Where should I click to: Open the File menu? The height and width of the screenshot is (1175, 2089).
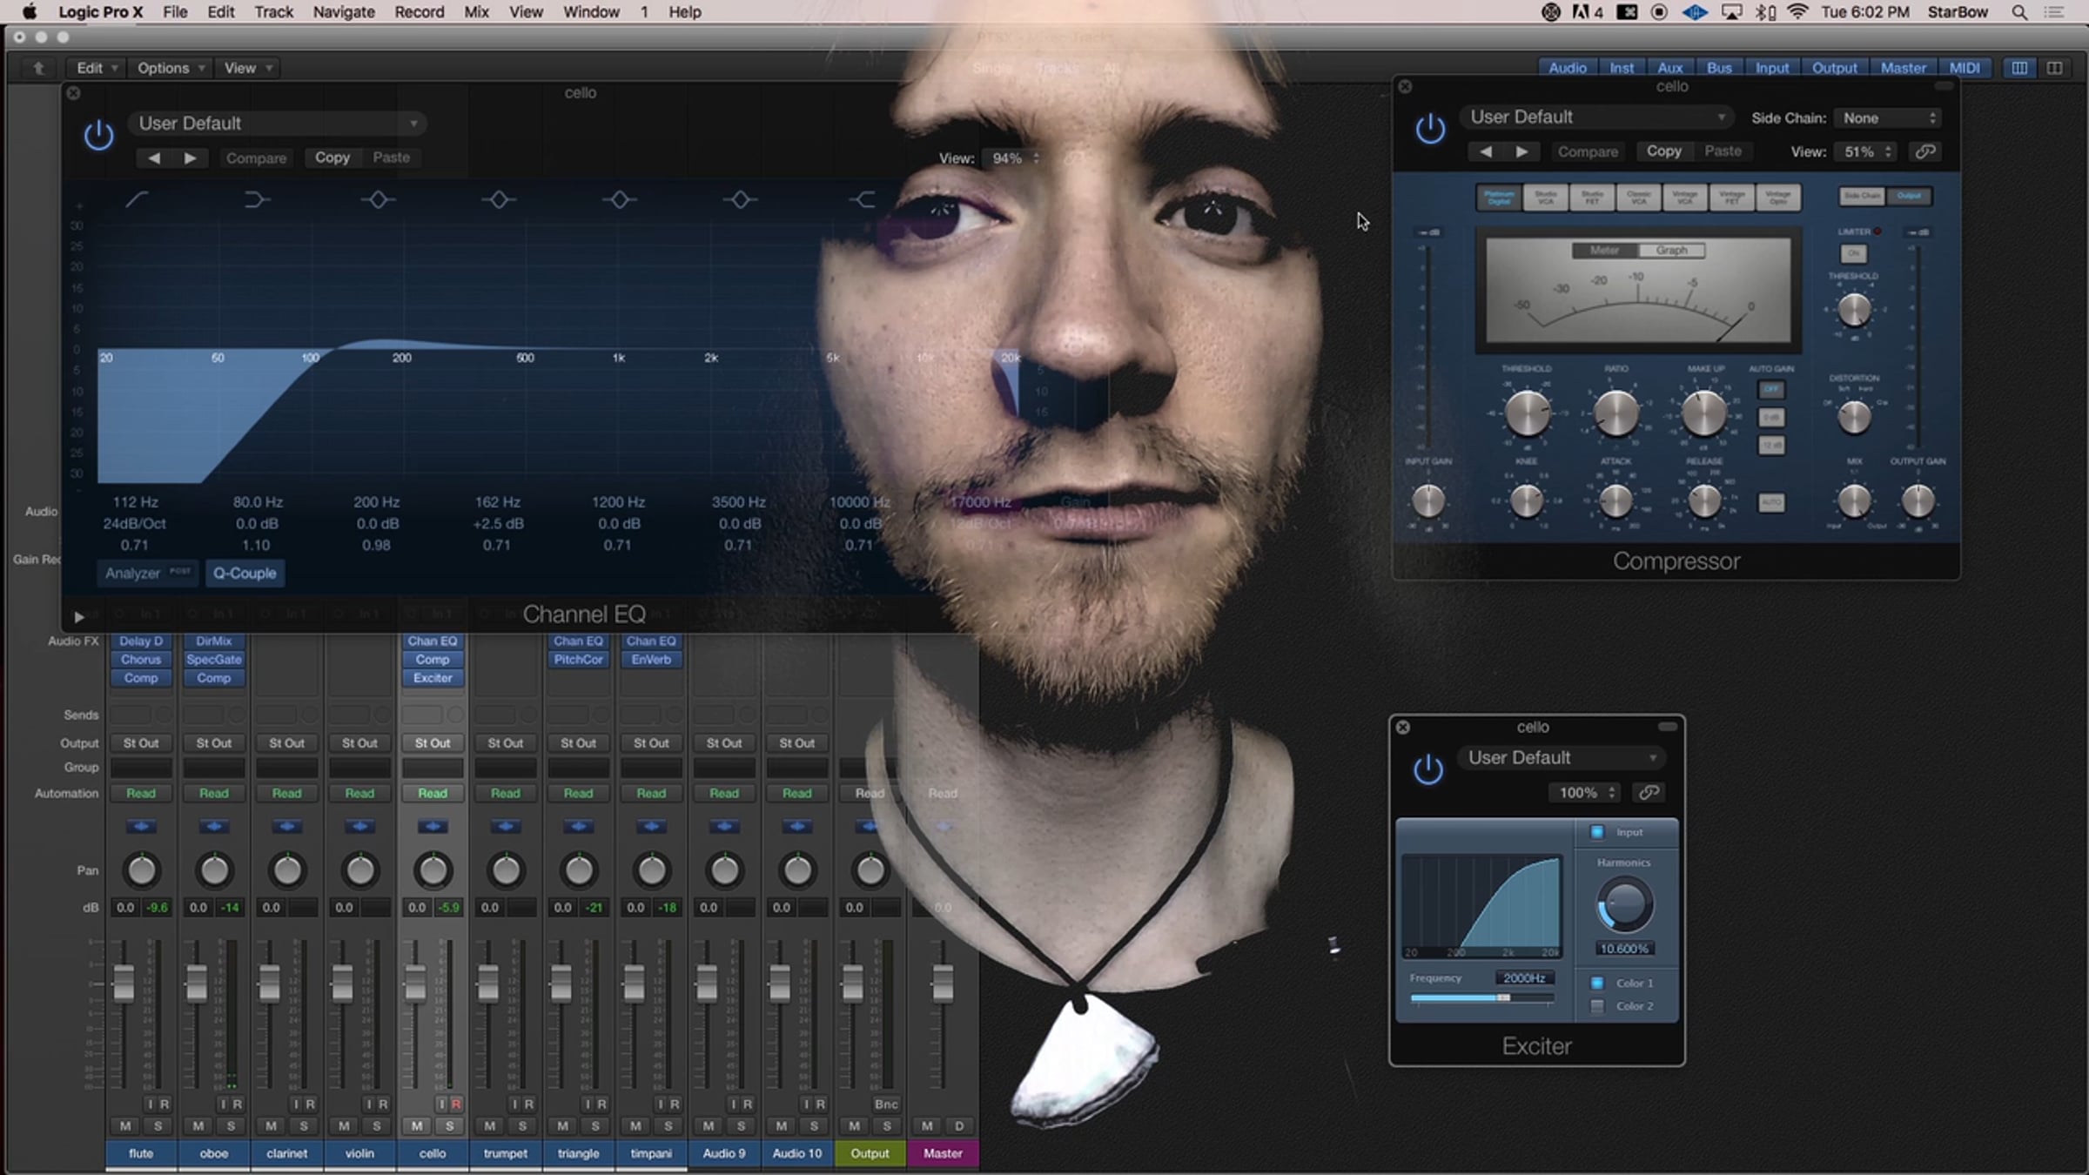[175, 12]
